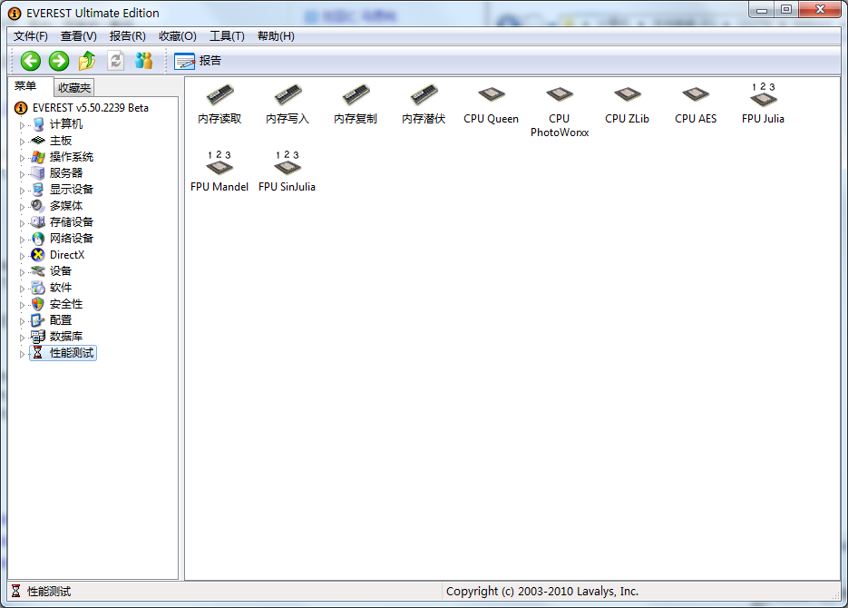Click the back navigation arrow
This screenshot has width=848, height=608.
point(30,61)
